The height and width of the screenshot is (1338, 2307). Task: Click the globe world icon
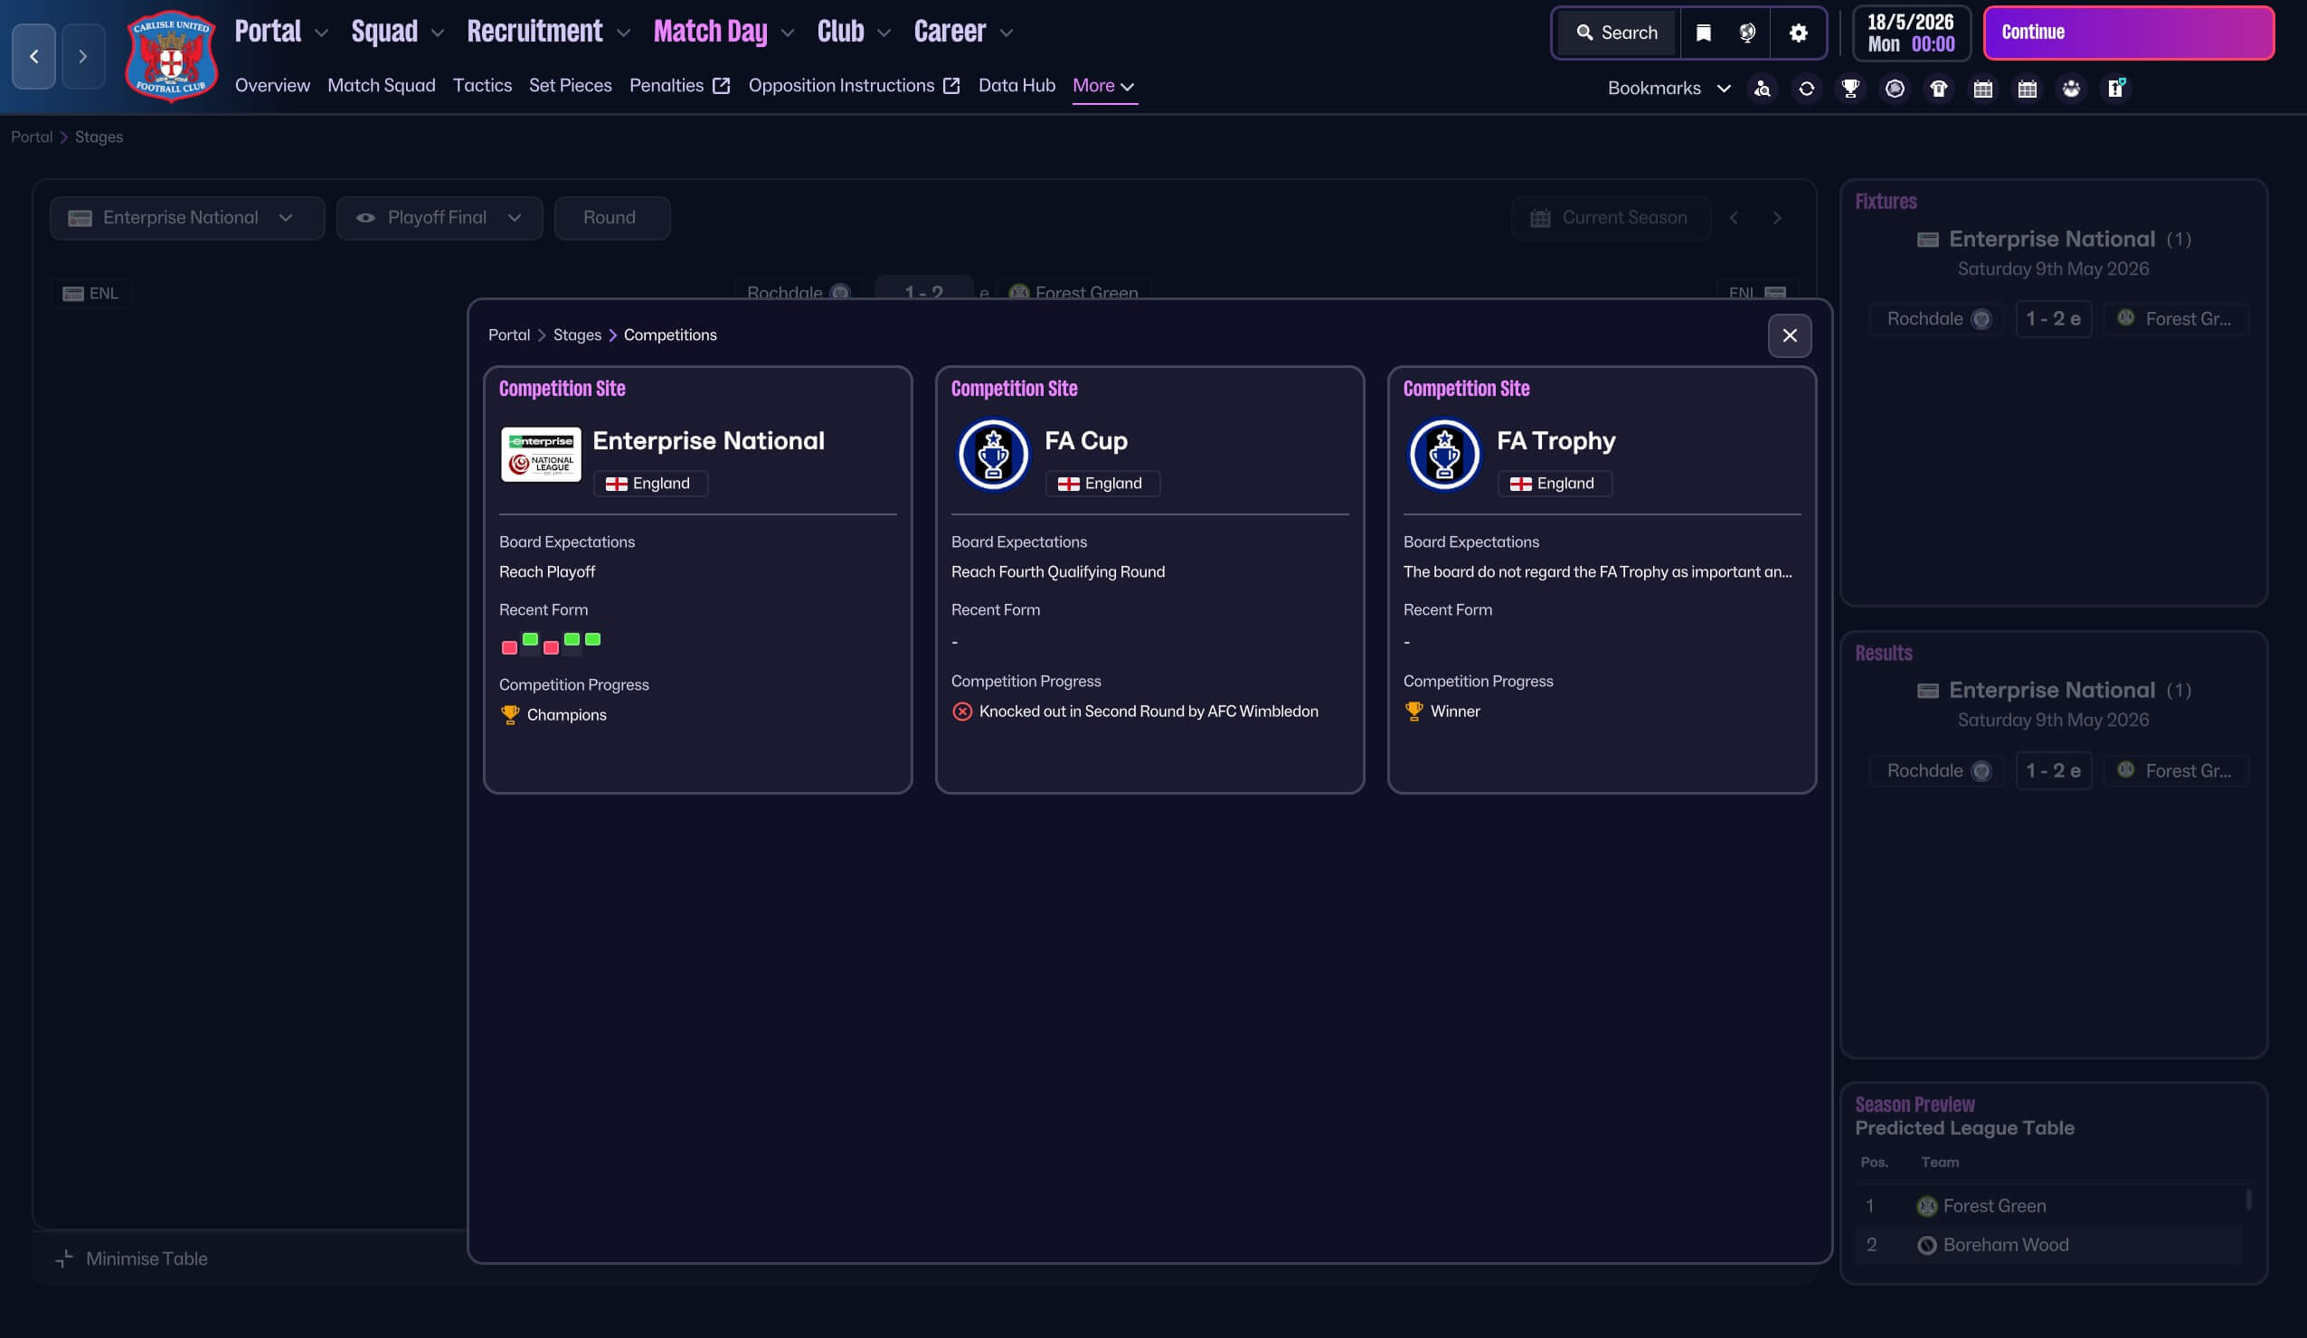pos(1746,33)
